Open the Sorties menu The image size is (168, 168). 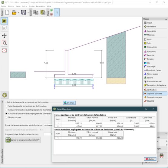[32, 6]
